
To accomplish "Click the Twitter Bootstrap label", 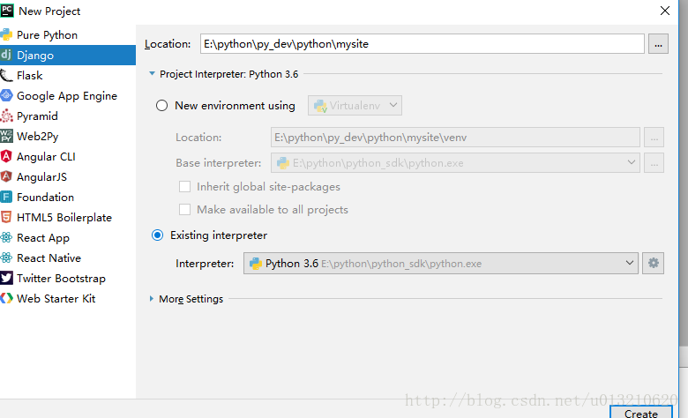I will point(61,279).
